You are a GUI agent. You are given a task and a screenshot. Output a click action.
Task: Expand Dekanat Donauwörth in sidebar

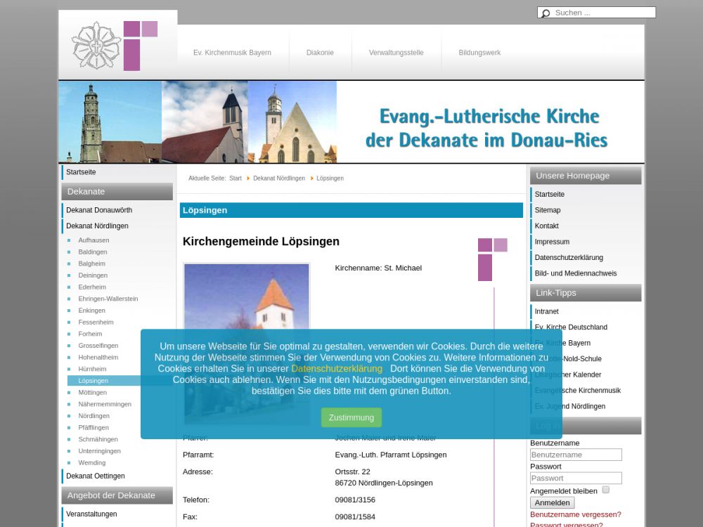click(99, 210)
